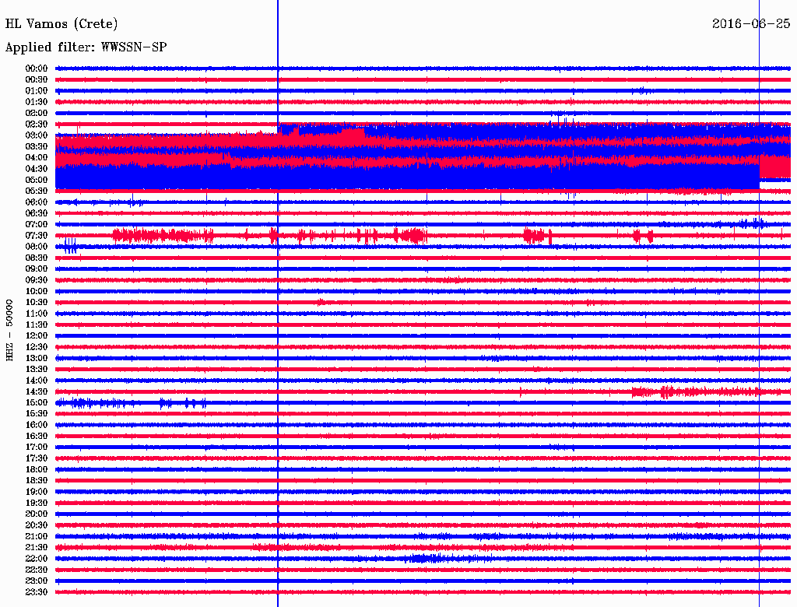Screen dimensions: 797x607
Task: Select the 07:30 time label
Action: (37, 236)
